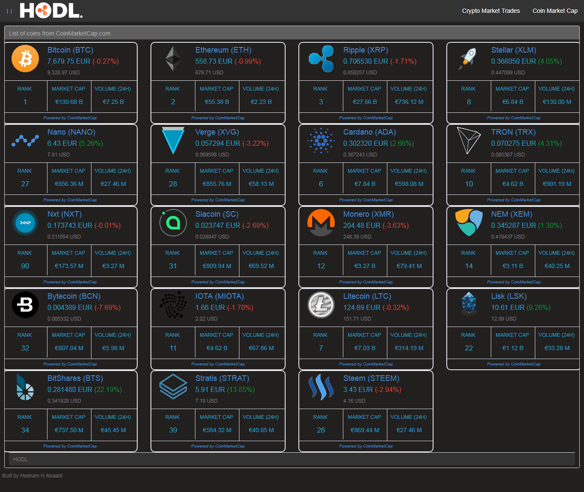Viewport: 584px width, 492px height.
Task: Click the Ripple blue logo
Action: pos(321,59)
